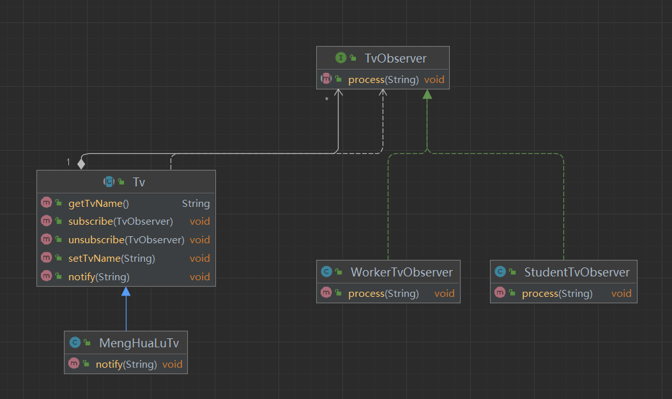Click class icon beside StudentTvObserver

tap(500, 271)
